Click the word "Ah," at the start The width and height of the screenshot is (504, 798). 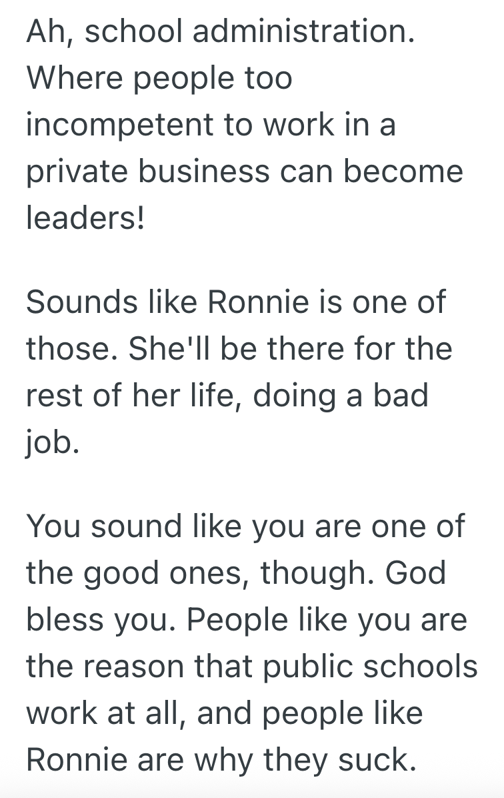tap(49, 32)
